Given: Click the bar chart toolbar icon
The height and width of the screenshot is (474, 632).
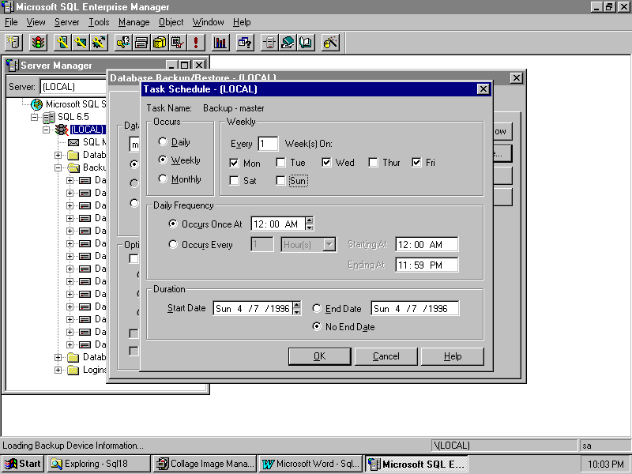Looking at the screenshot, I should 220,42.
